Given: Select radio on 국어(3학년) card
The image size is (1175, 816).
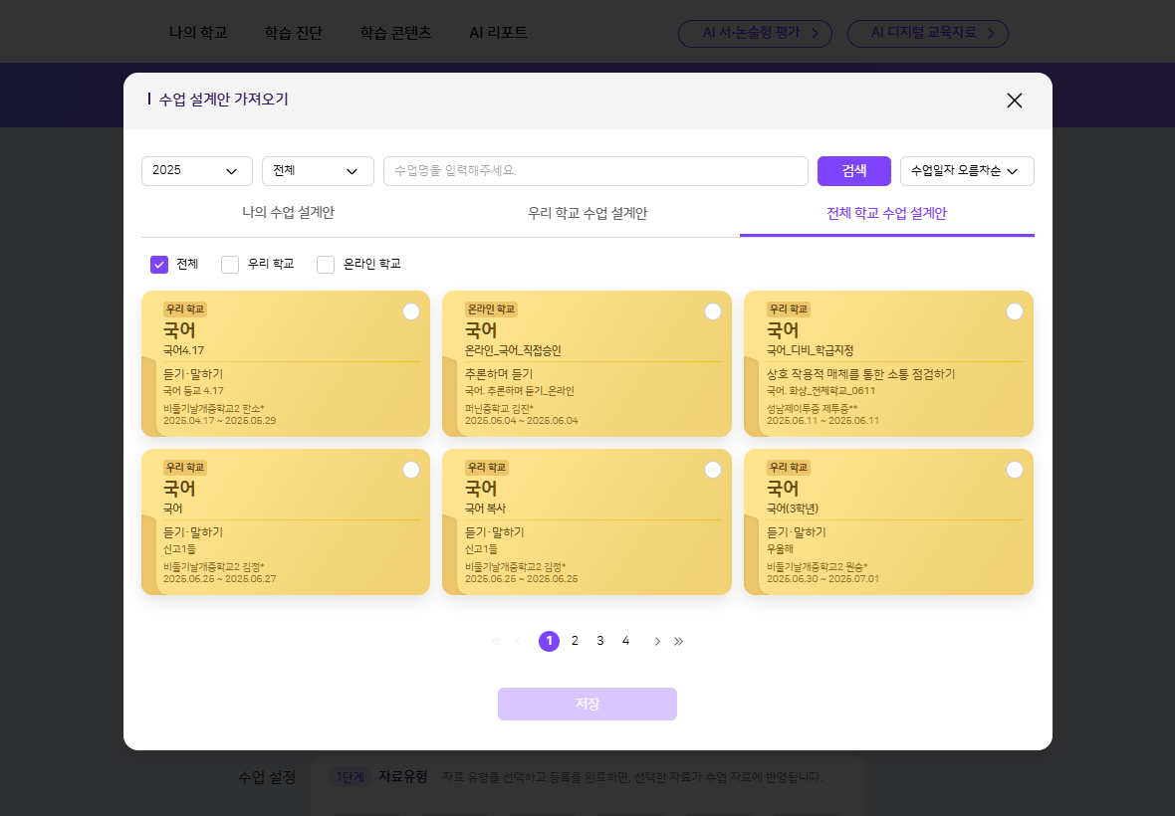Looking at the screenshot, I should coord(1015,470).
